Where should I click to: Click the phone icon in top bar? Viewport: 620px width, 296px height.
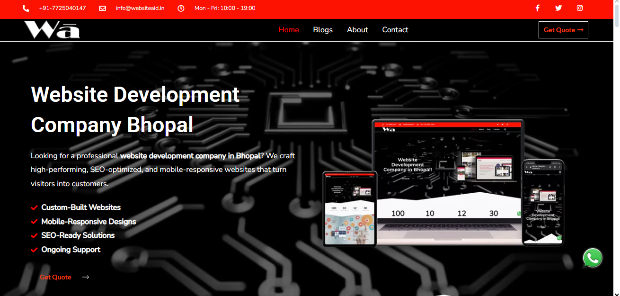point(26,9)
